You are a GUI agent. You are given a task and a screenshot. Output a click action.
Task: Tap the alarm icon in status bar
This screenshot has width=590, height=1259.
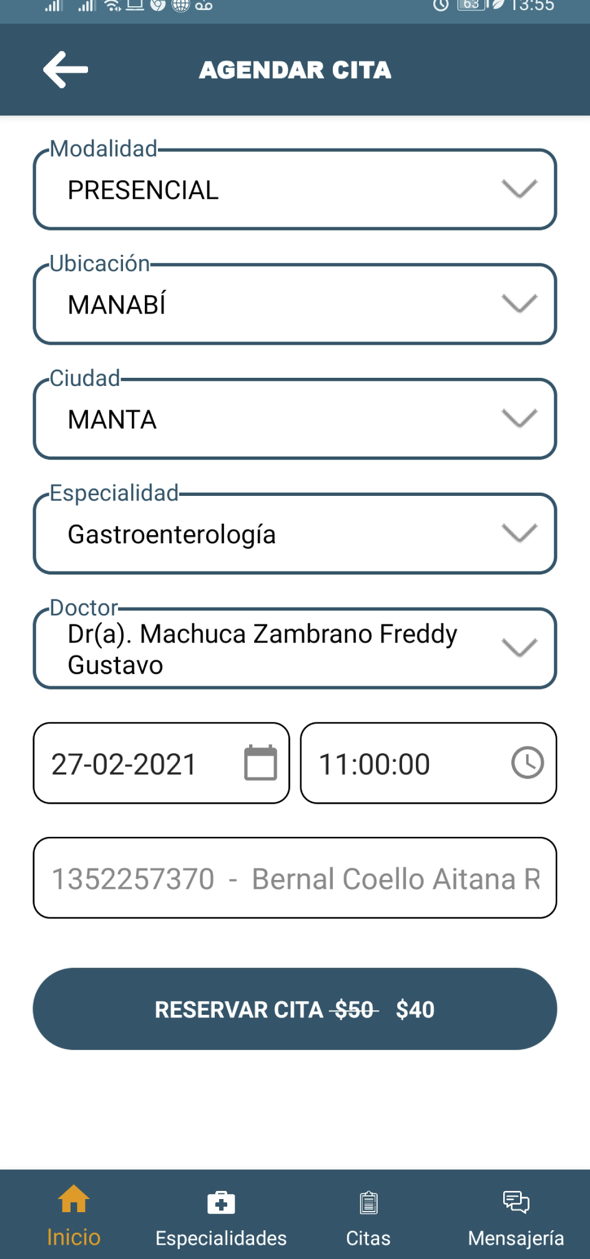441,6
